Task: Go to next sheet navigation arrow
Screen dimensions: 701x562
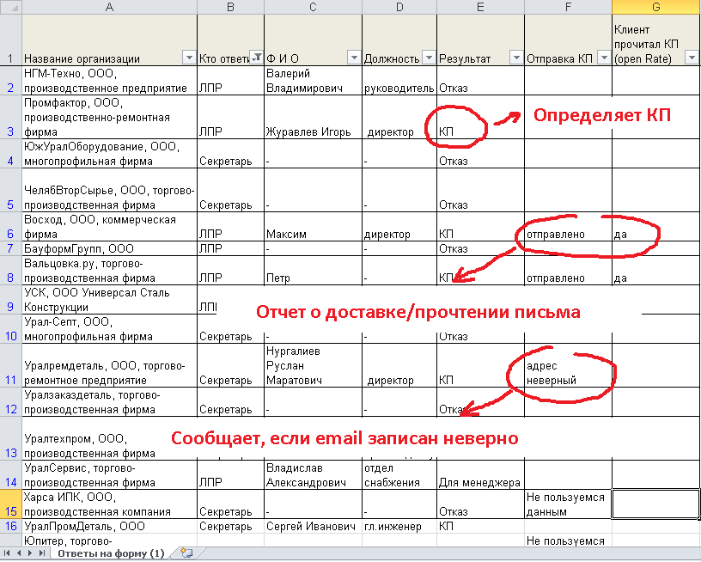Action: (30, 553)
